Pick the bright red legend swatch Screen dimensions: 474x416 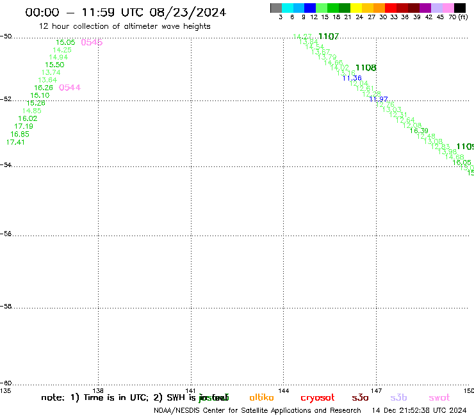[391, 8]
